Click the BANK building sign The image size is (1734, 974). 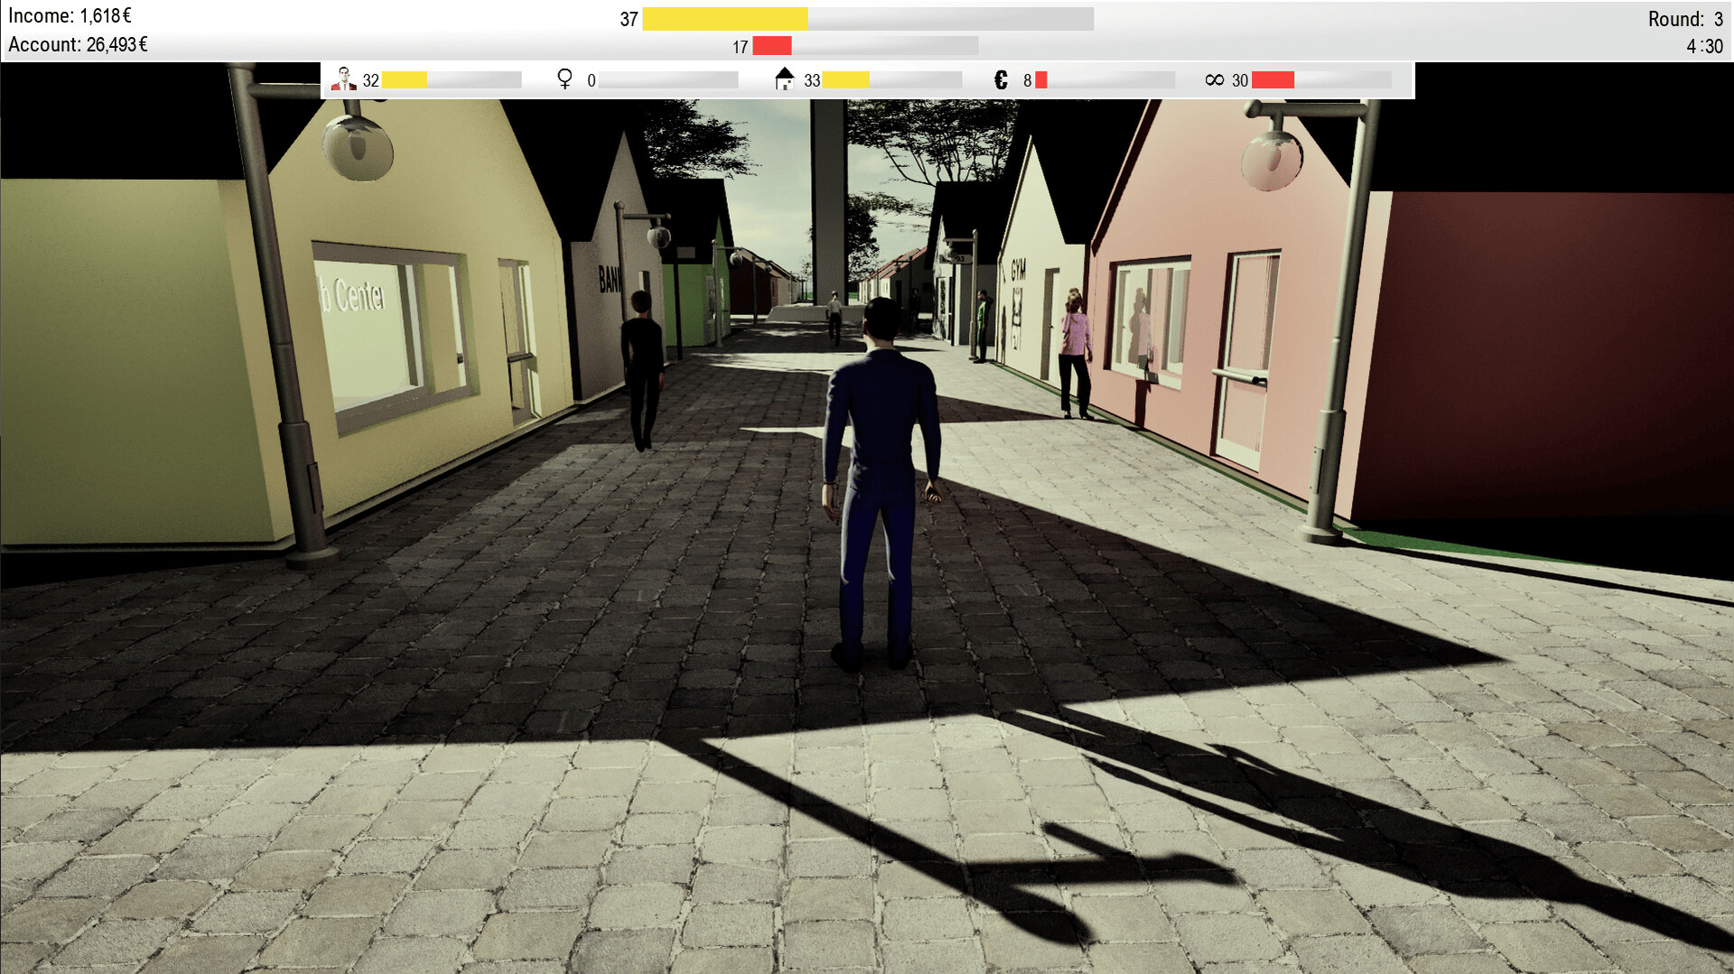click(x=610, y=279)
